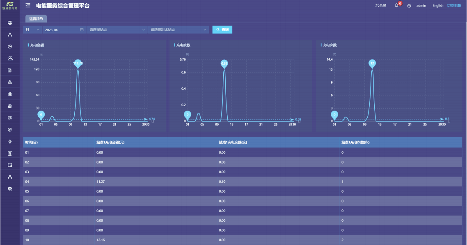This screenshot has width=467, height=245.
Task: Open the gift box sidebar icon
Action: [10, 106]
